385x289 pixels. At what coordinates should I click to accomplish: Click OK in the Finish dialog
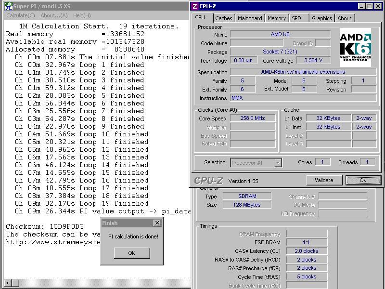coord(131,253)
